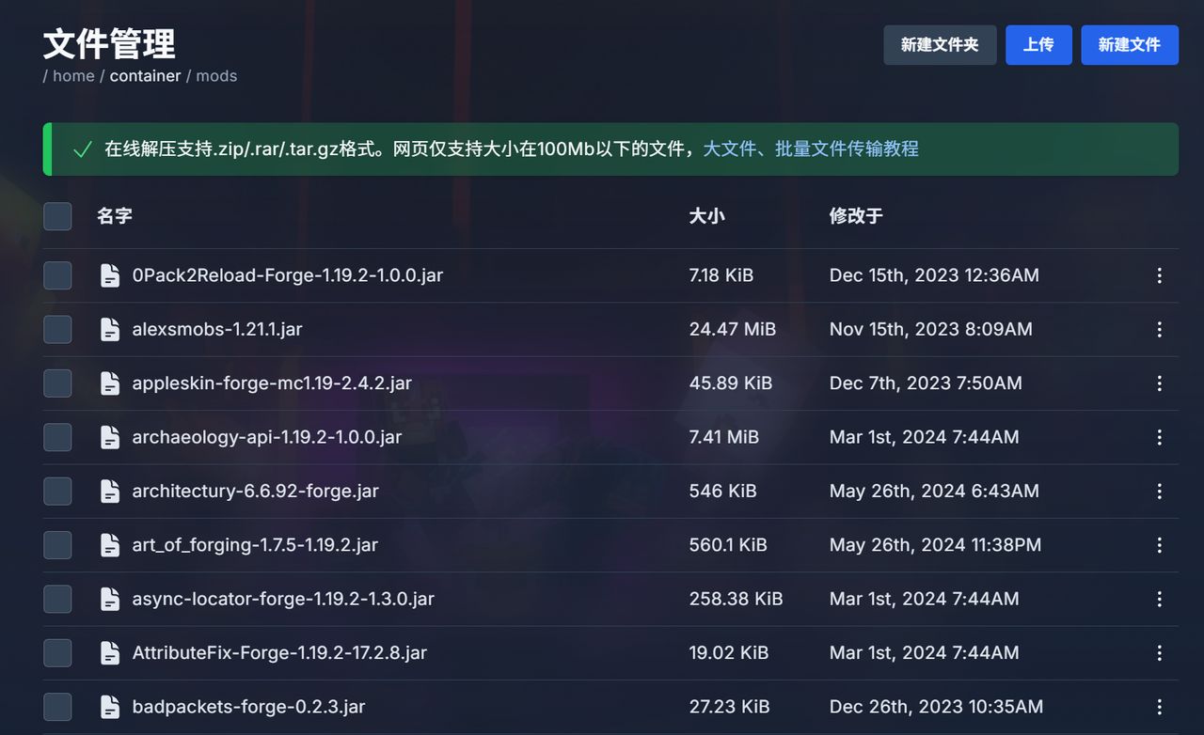
Task: Open three-dot menu for 0Pack2Reload-Forge jar
Action: click(x=1159, y=275)
